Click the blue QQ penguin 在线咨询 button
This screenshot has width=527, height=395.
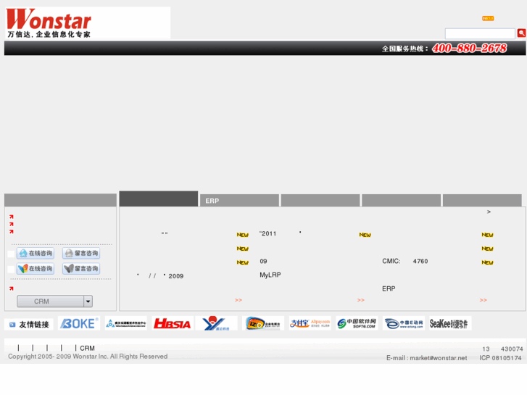(x=36, y=253)
